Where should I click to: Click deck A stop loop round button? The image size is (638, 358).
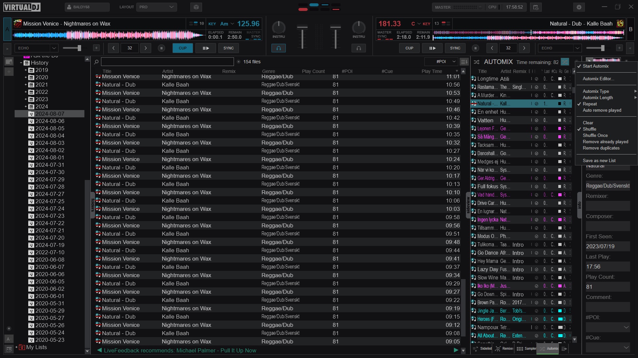161,48
